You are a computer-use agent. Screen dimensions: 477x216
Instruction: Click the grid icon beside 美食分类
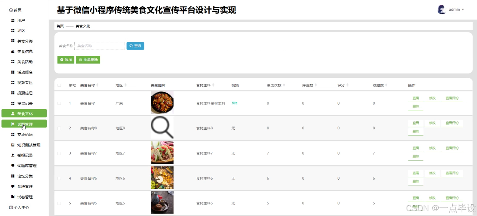point(13,41)
